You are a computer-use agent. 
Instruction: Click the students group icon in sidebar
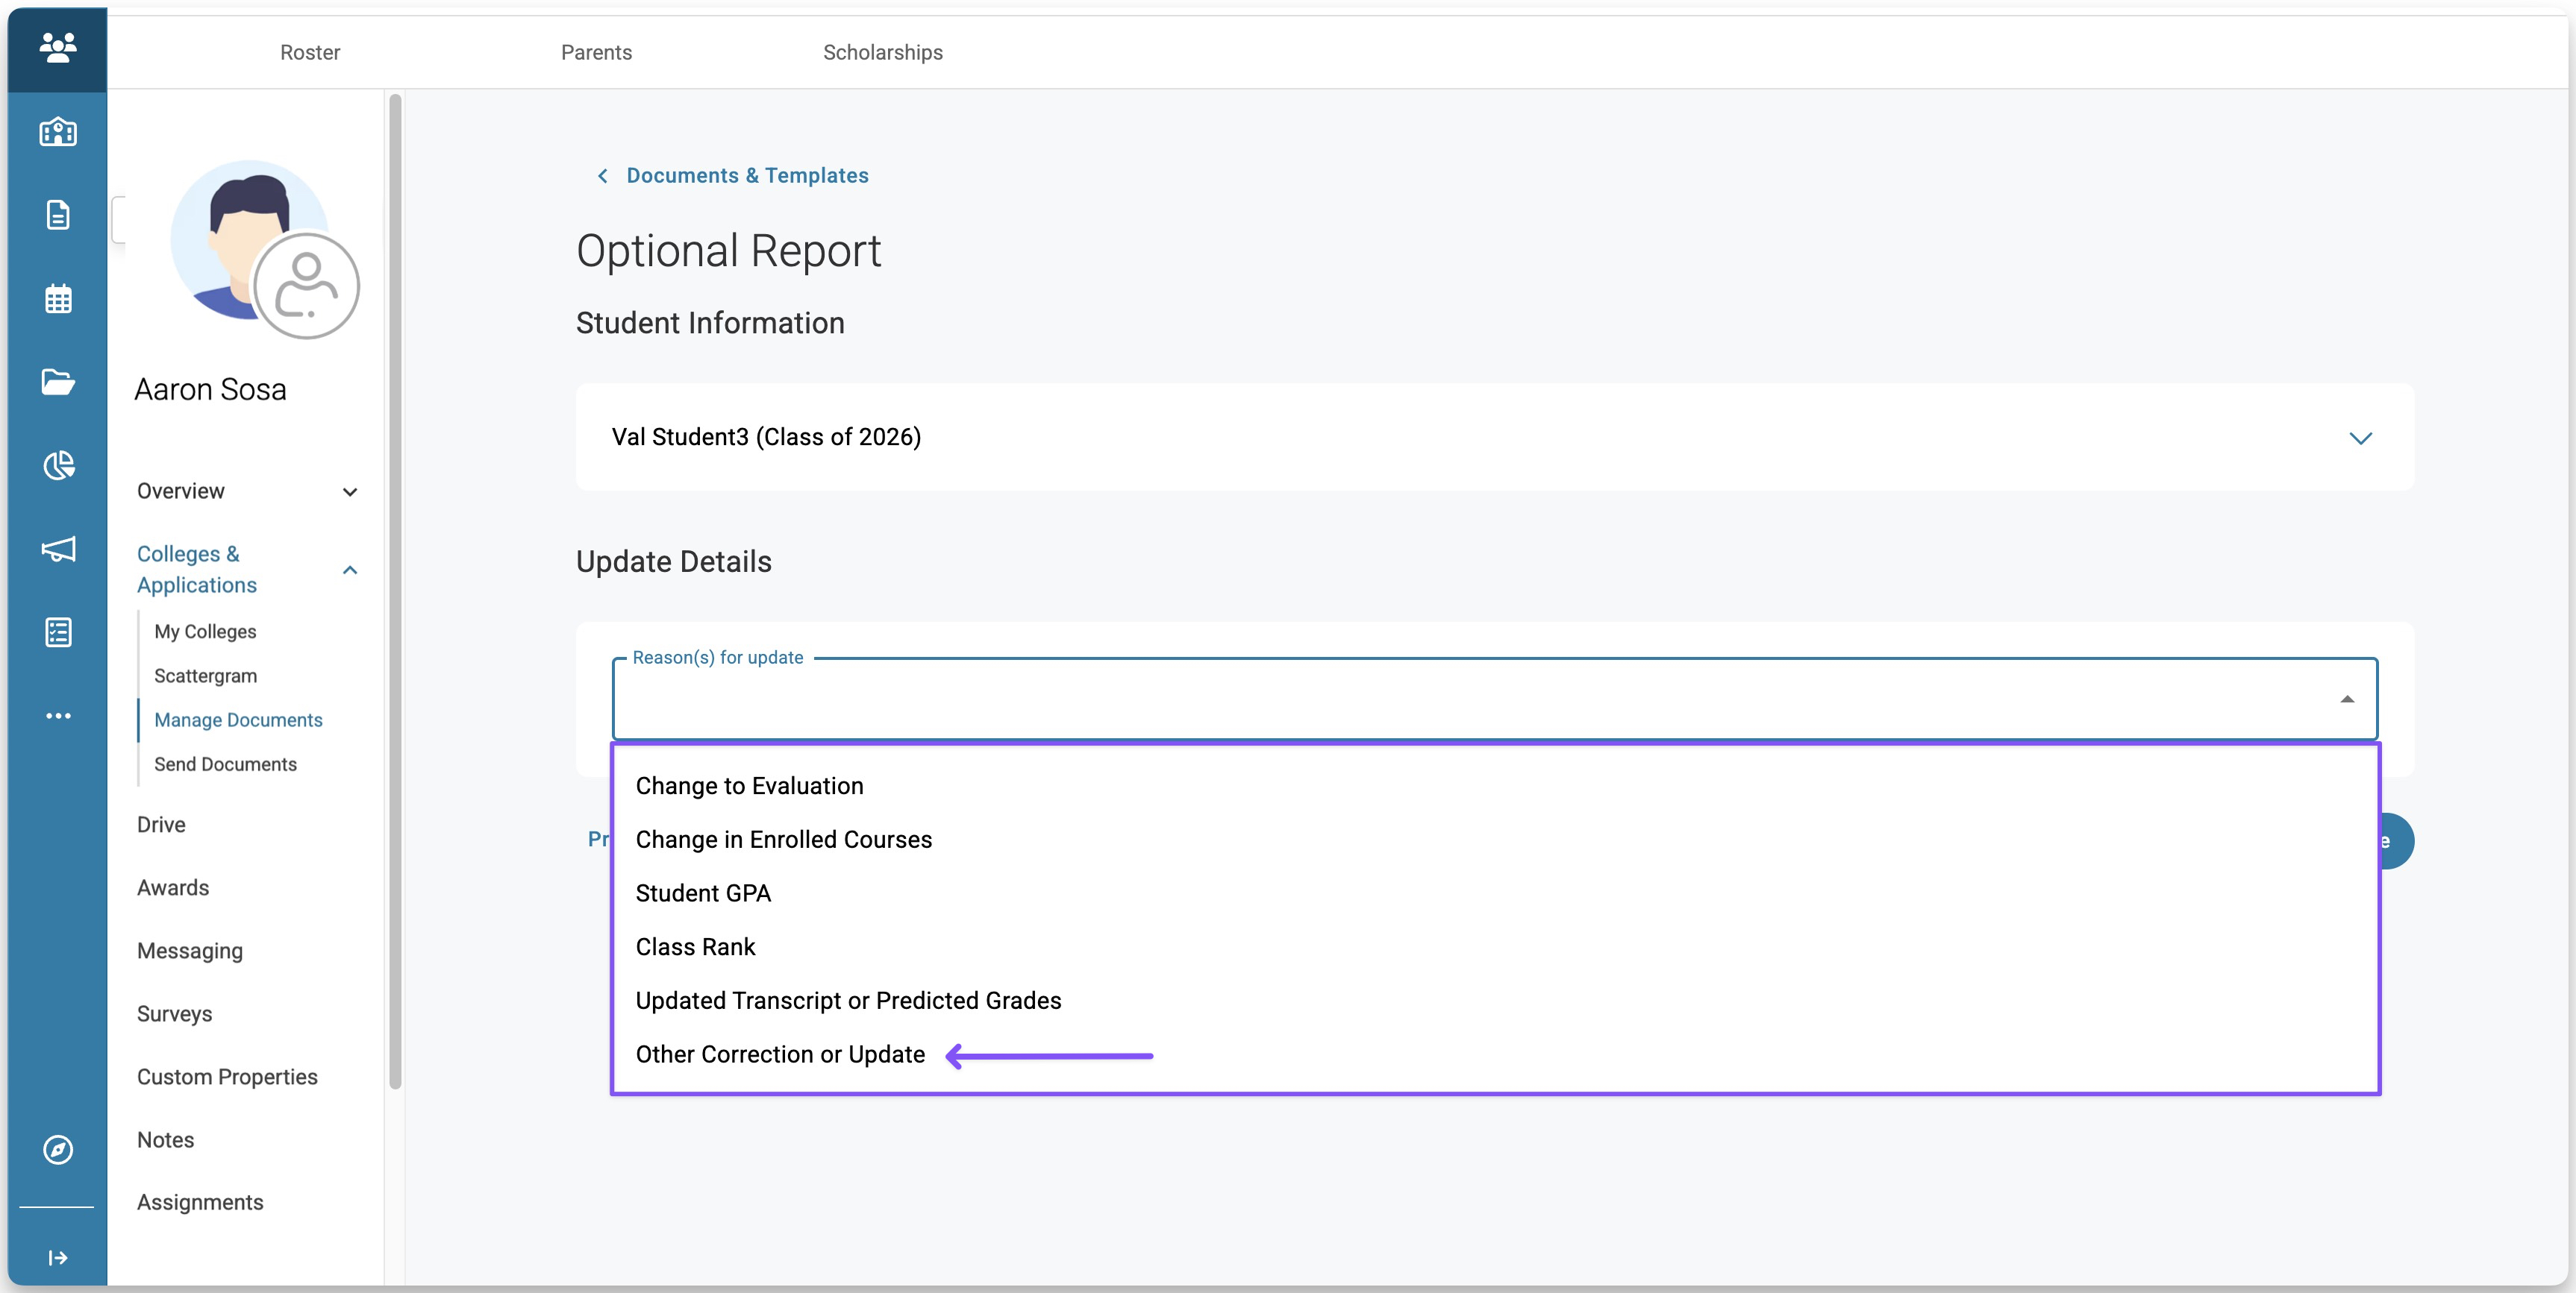pos(58,47)
